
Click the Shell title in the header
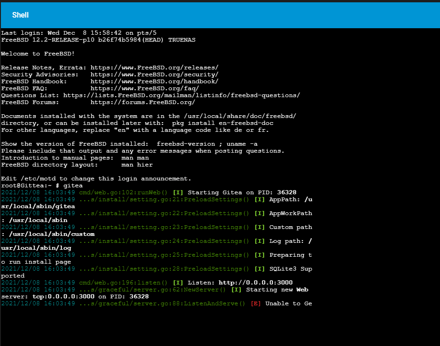[x=20, y=15]
